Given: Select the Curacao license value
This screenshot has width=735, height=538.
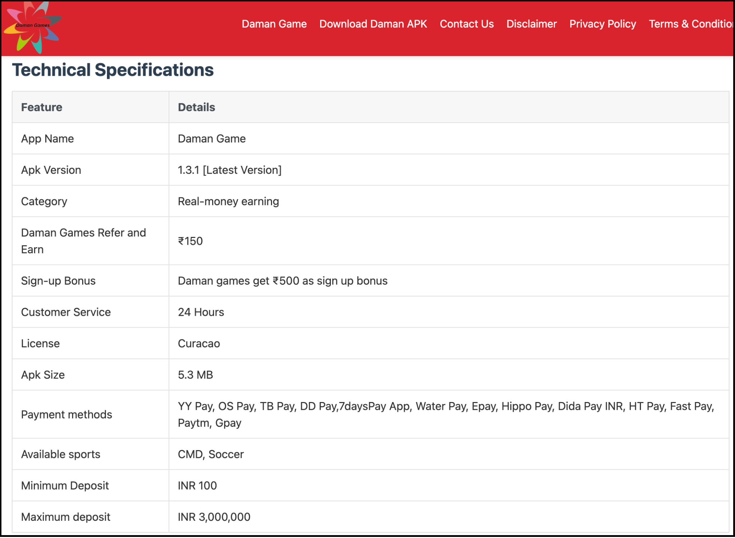Looking at the screenshot, I should pyautogui.click(x=198, y=343).
